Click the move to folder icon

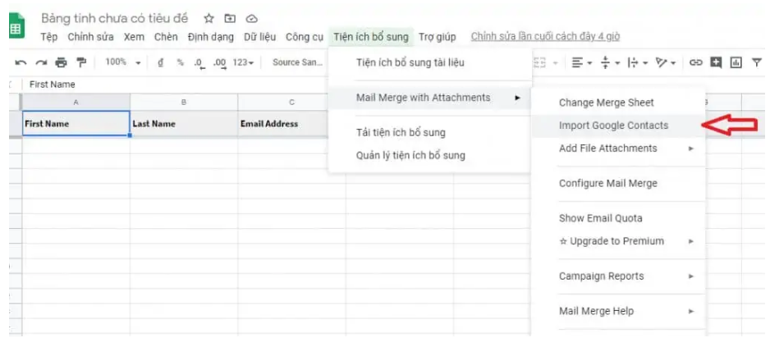click(230, 18)
